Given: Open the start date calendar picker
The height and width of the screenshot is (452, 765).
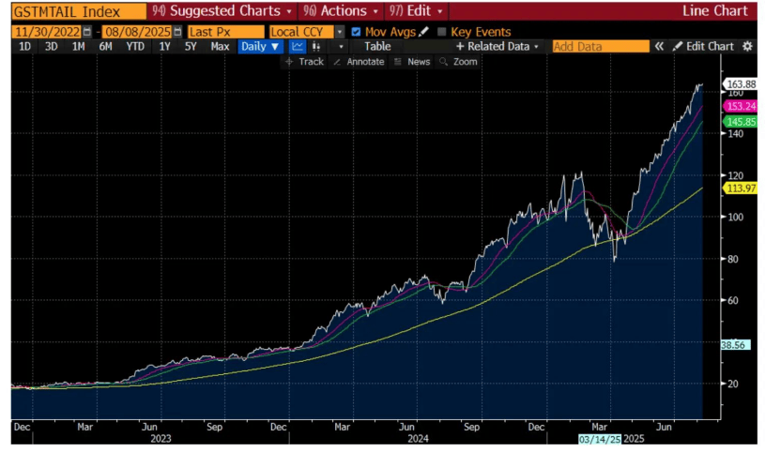Looking at the screenshot, I should point(87,32).
